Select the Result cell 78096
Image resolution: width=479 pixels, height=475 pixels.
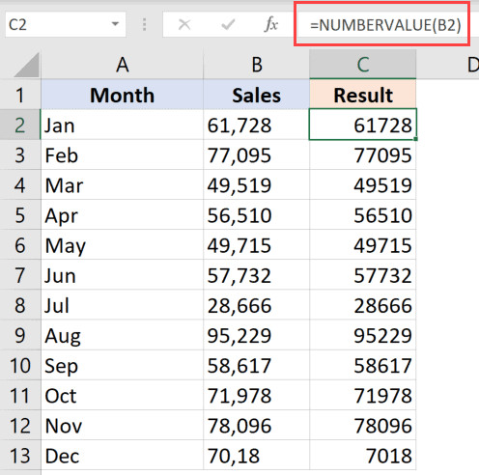pos(363,426)
